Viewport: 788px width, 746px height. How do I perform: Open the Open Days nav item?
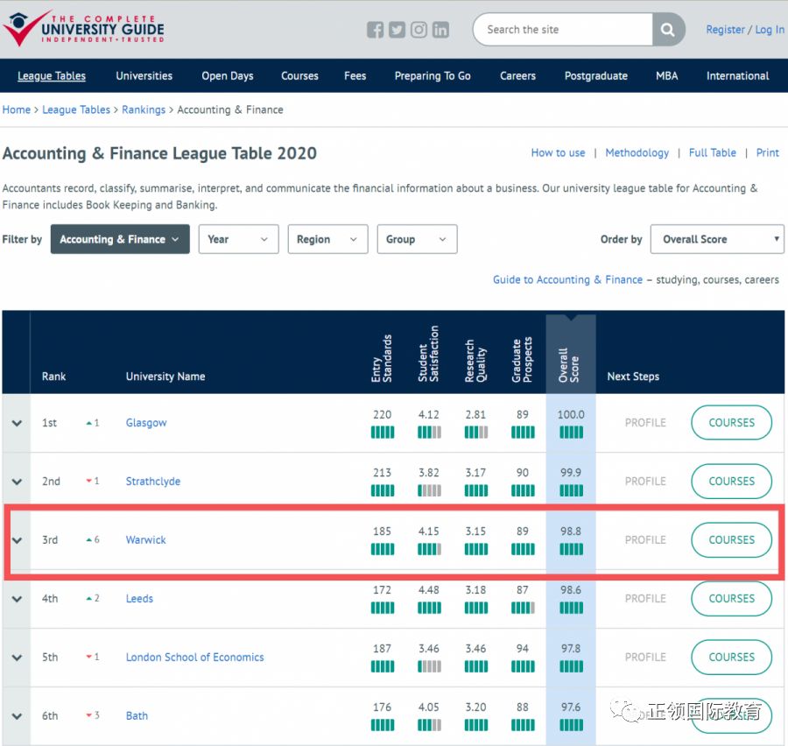pyautogui.click(x=228, y=76)
